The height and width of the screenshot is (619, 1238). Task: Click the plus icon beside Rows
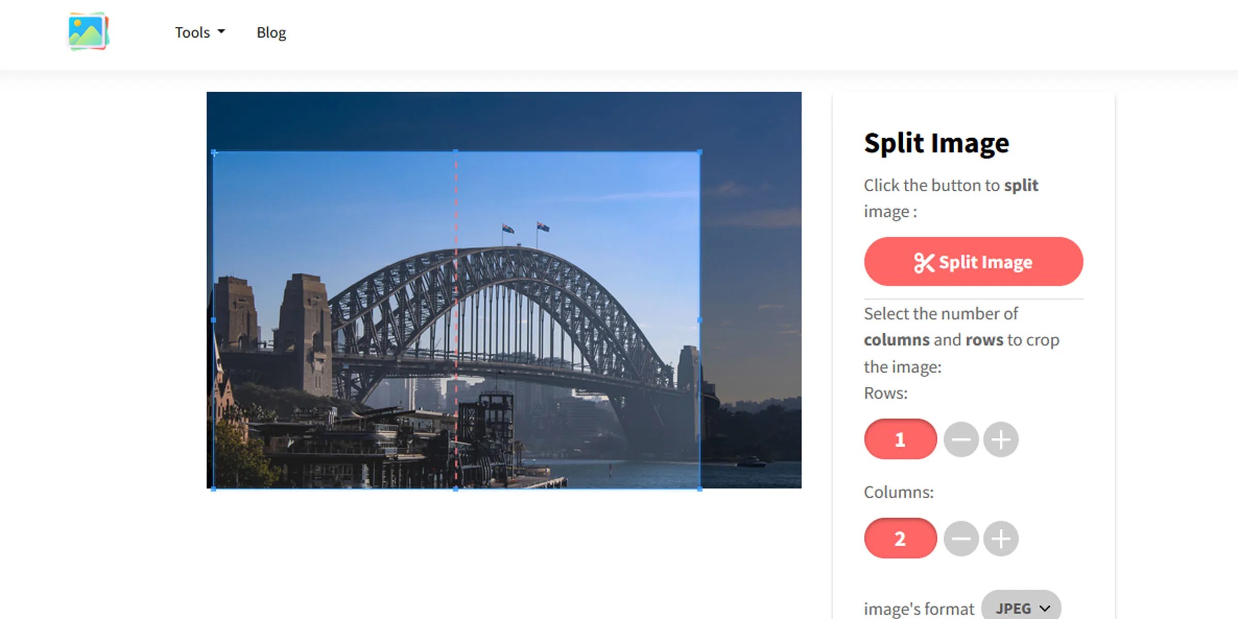(1001, 439)
